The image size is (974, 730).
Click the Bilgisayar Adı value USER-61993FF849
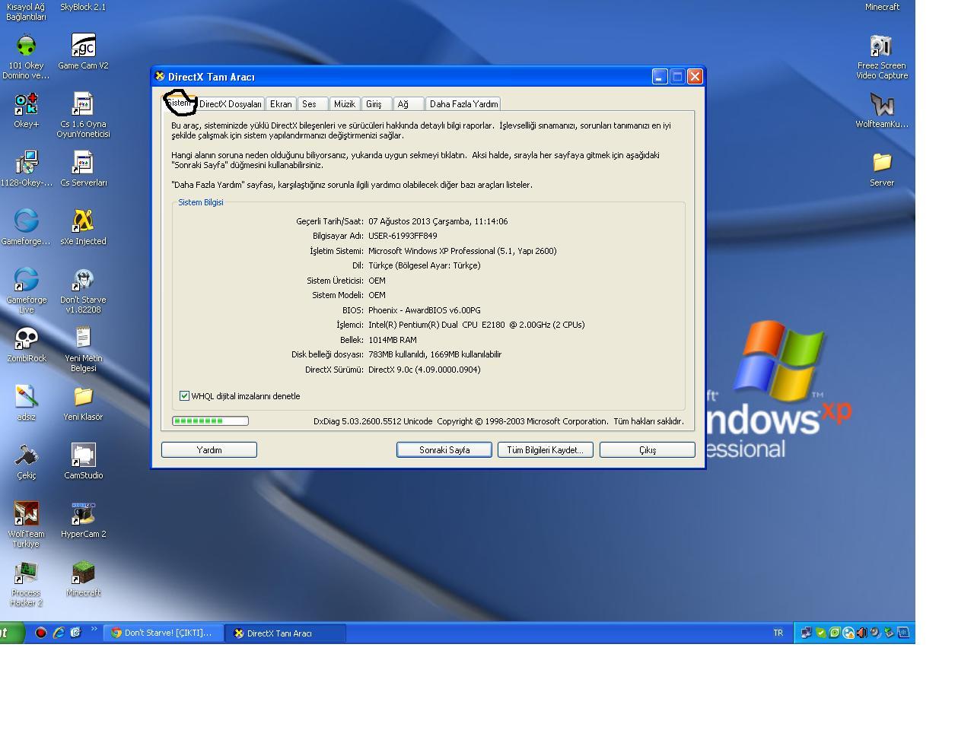pyautogui.click(x=403, y=236)
